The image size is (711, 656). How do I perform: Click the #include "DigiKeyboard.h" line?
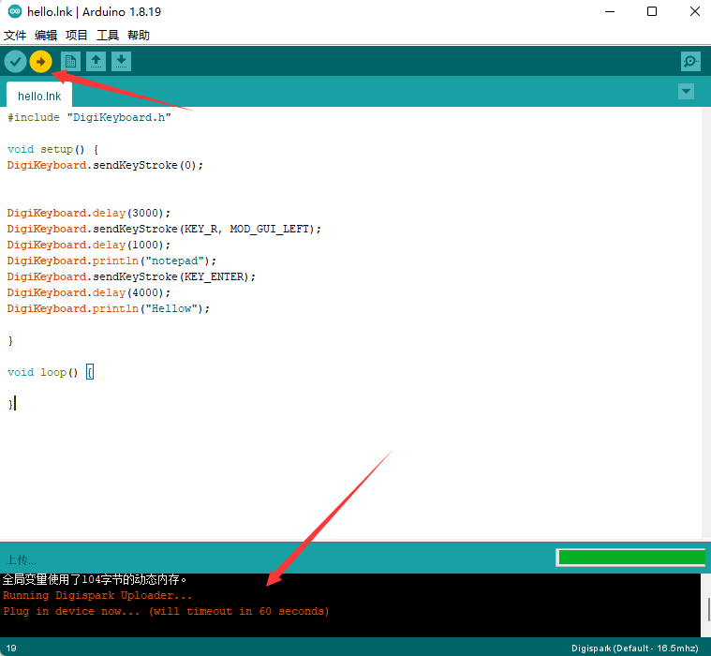click(x=89, y=117)
